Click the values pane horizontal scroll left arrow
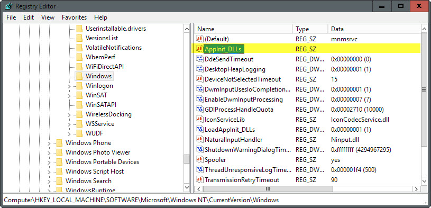 coord(198,189)
